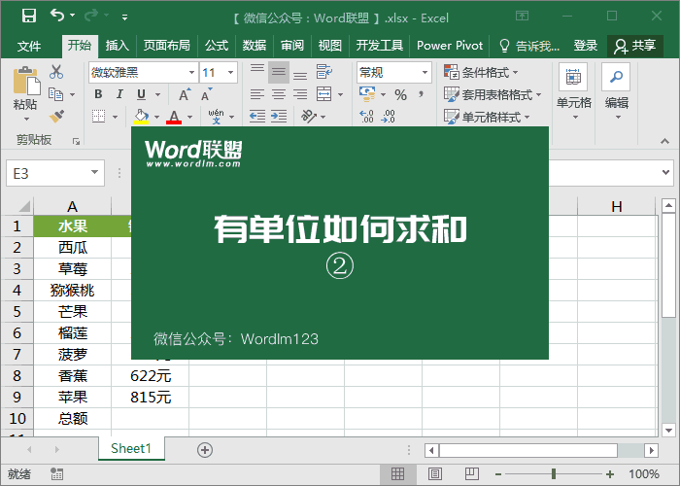Decrease decimal places
Viewport: 680px width, 486px height.
389,117
